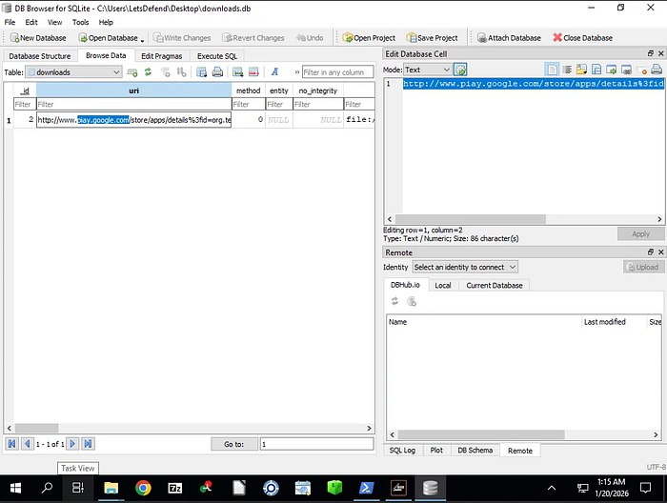The width and height of the screenshot is (667, 503).
Task: Save the table as currently displayed
Action: [202, 72]
